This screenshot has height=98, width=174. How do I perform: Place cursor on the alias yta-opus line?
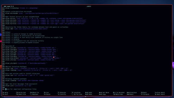point(32,56)
